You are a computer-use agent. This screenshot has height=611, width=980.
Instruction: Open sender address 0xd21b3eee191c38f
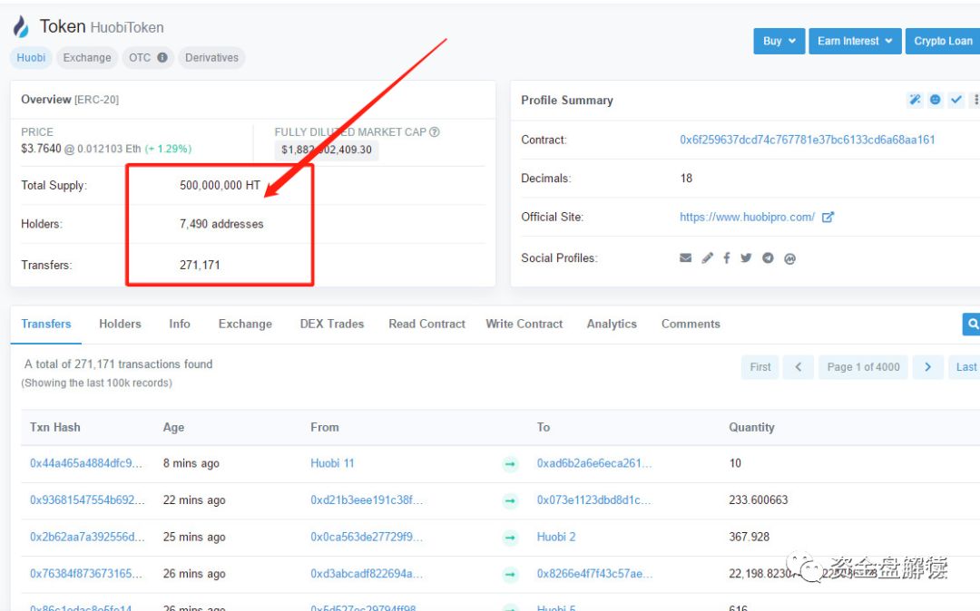(367, 499)
